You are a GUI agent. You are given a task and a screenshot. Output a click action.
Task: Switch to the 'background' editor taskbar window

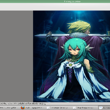84,108
